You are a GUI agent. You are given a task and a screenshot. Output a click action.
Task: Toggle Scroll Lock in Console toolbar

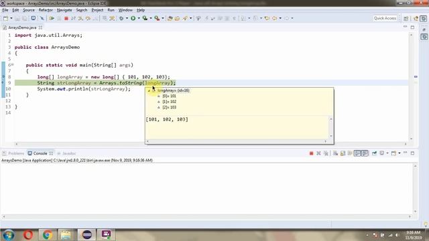(x=343, y=153)
